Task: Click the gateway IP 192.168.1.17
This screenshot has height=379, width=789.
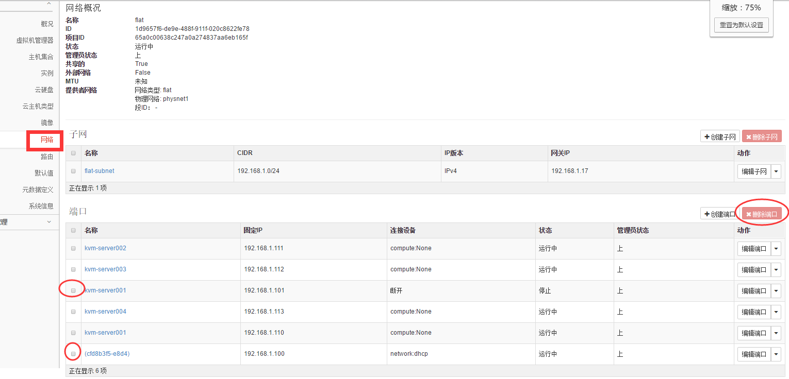Action: coord(569,171)
